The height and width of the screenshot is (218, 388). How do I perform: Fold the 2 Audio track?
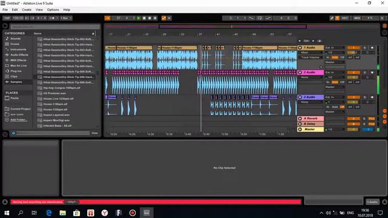point(300,73)
